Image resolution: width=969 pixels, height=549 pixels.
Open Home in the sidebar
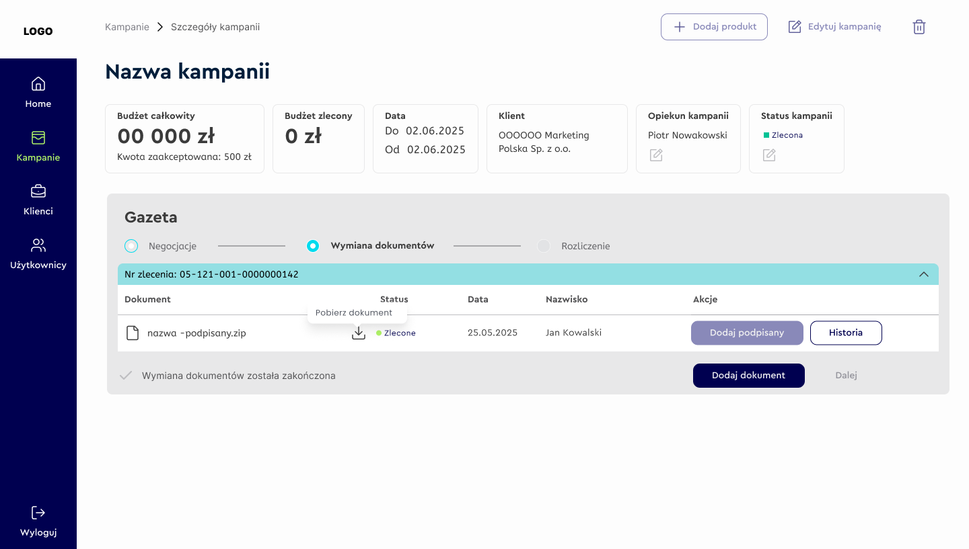(x=38, y=92)
